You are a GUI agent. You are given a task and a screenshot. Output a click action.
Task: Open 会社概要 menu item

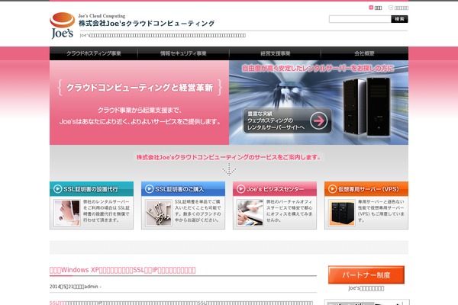click(364, 53)
